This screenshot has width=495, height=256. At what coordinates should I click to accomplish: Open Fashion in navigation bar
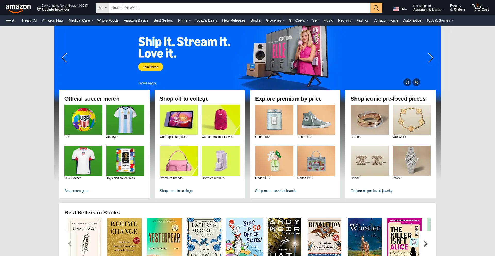[363, 21]
